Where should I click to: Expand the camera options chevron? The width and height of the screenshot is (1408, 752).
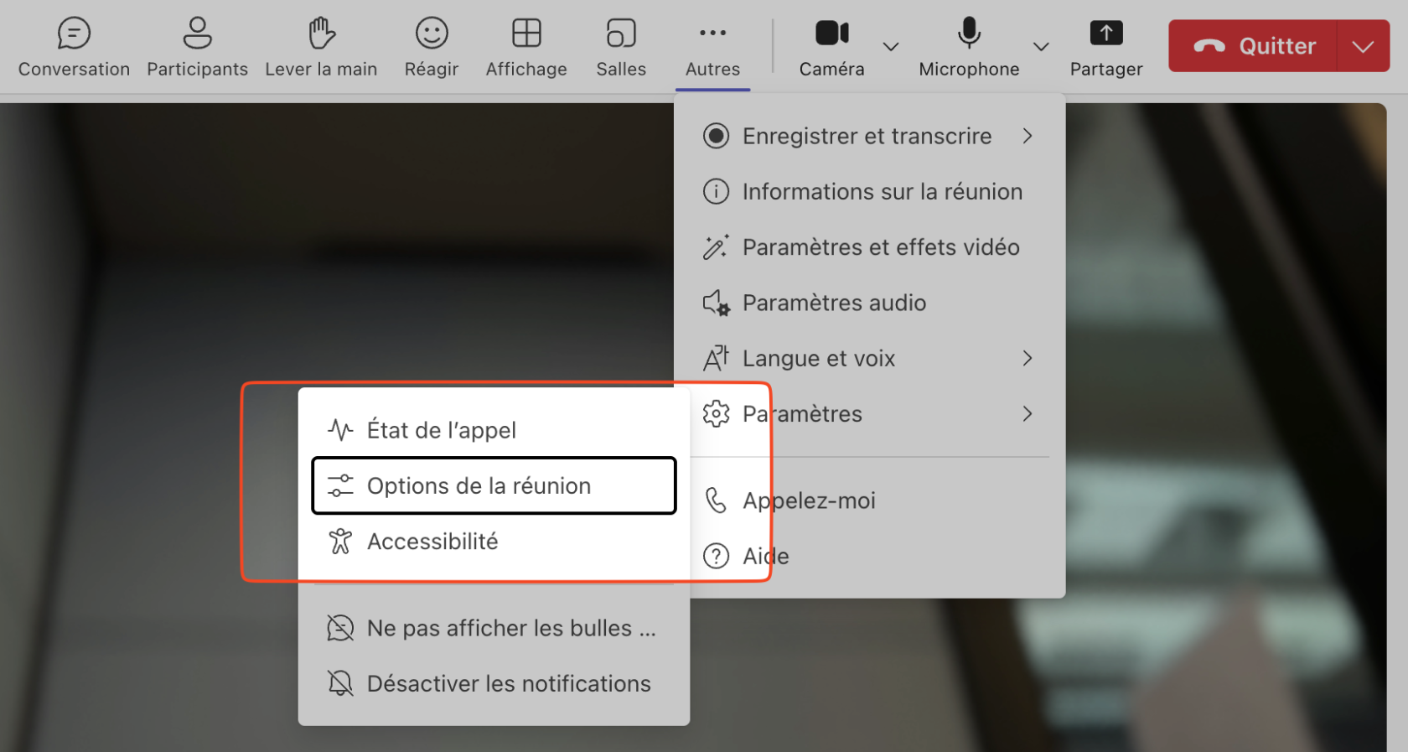coord(891,47)
